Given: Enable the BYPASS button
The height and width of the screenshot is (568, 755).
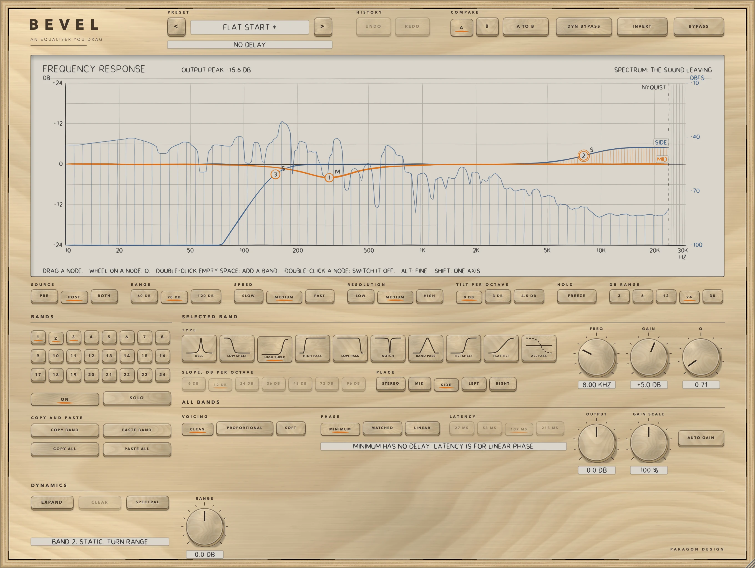Looking at the screenshot, I should [698, 26].
